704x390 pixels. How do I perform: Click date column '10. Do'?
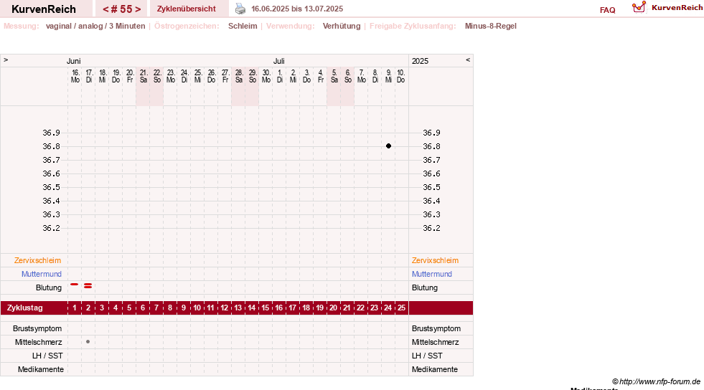[x=401, y=76]
